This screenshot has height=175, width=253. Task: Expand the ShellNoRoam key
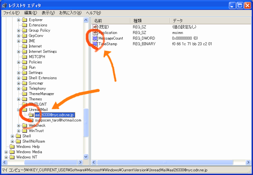coord(13,141)
